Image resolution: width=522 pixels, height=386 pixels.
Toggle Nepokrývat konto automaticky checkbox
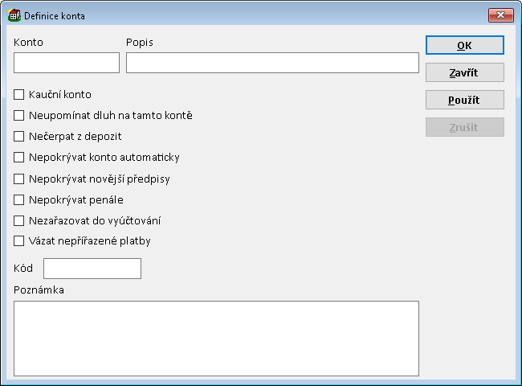(x=19, y=158)
